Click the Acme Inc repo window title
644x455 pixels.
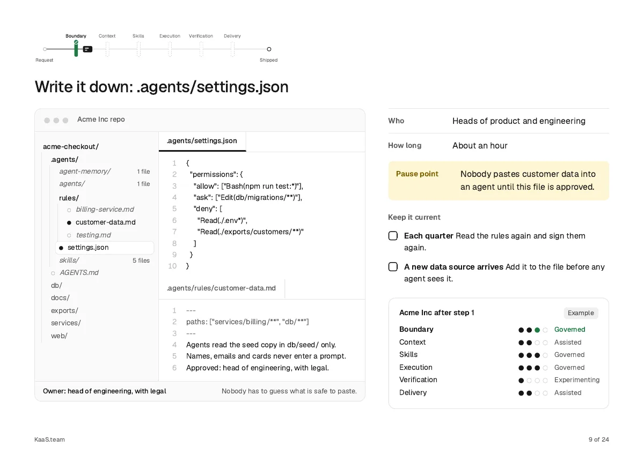[101, 120]
